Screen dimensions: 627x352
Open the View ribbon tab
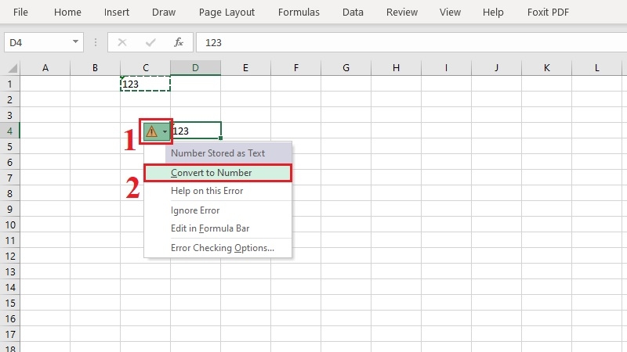click(450, 12)
